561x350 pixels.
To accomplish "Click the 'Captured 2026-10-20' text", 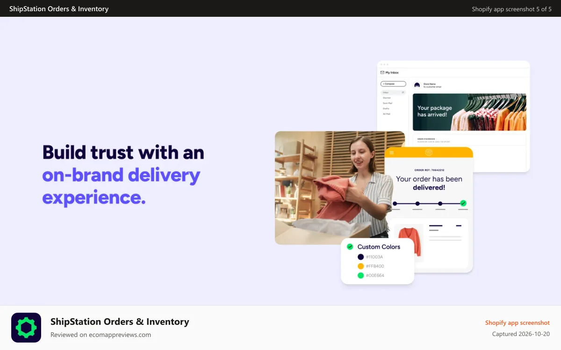I will (x=521, y=334).
